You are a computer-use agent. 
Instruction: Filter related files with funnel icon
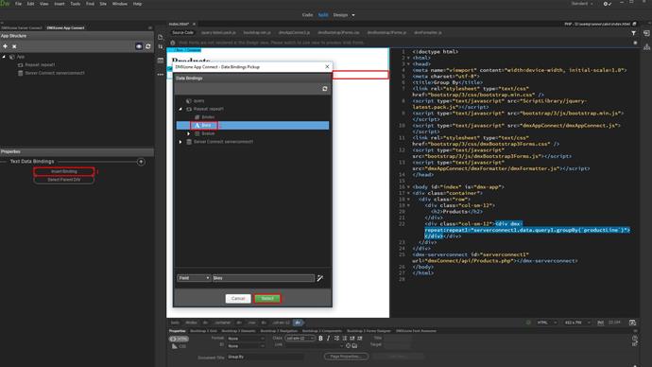[633, 33]
